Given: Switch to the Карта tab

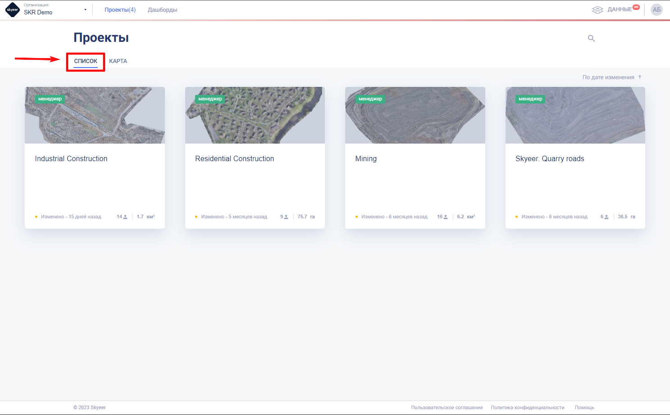Looking at the screenshot, I should (x=118, y=61).
